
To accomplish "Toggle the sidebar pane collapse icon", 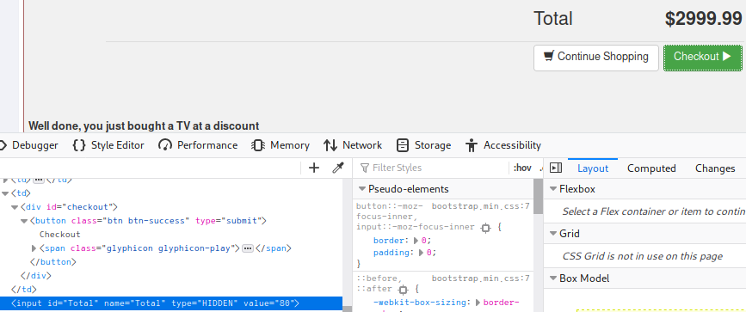I will [556, 168].
